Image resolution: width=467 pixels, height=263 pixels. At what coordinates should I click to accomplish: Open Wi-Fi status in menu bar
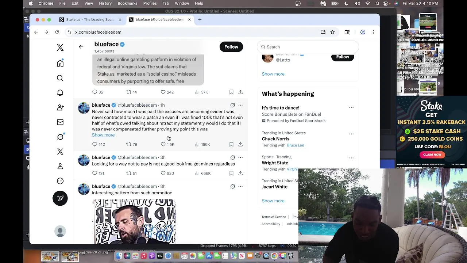click(x=368, y=3)
